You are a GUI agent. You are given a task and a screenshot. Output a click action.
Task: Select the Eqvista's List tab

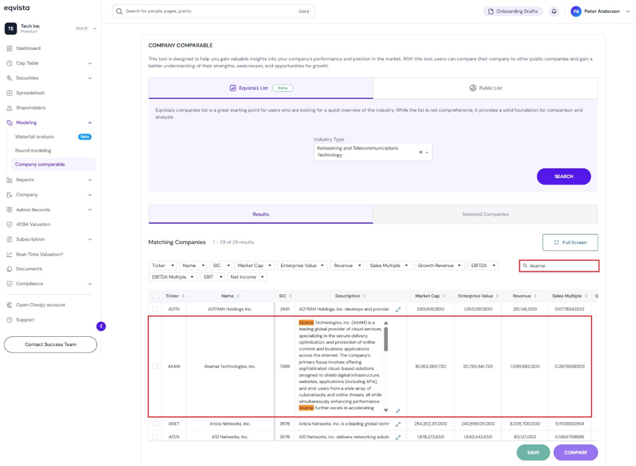(261, 88)
